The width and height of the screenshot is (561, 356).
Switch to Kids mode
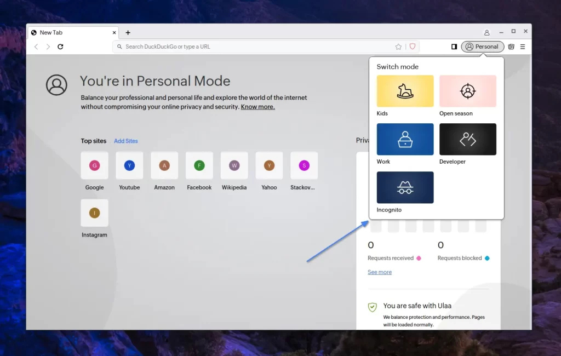point(405,91)
